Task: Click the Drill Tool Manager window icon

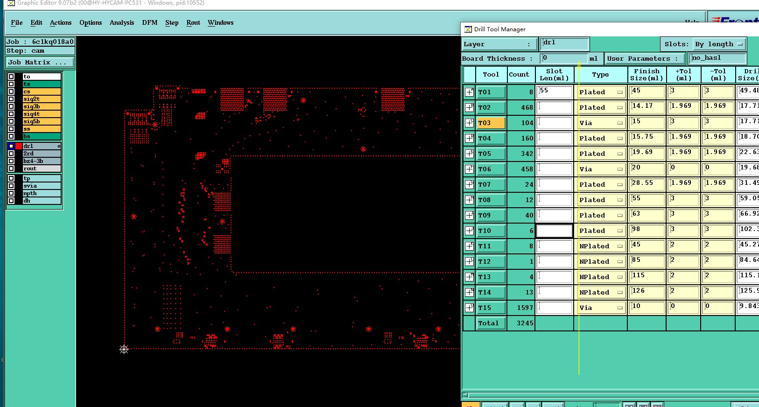Action: coord(468,29)
